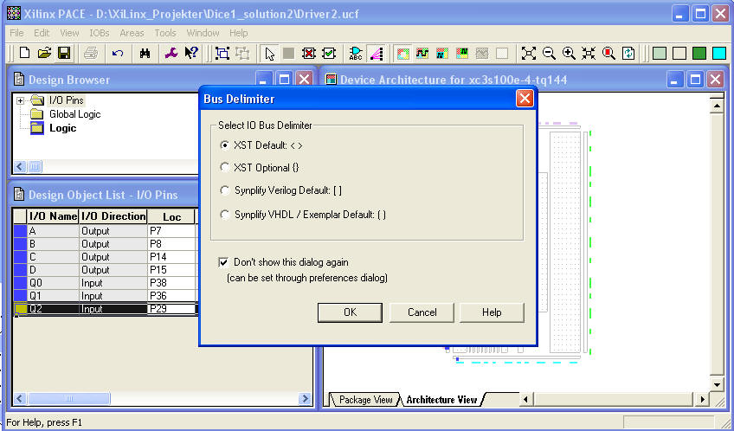Image resolution: width=734 pixels, height=431 pixels.
Task: Select XST Optional {} radio button
Action: [225, 167]
